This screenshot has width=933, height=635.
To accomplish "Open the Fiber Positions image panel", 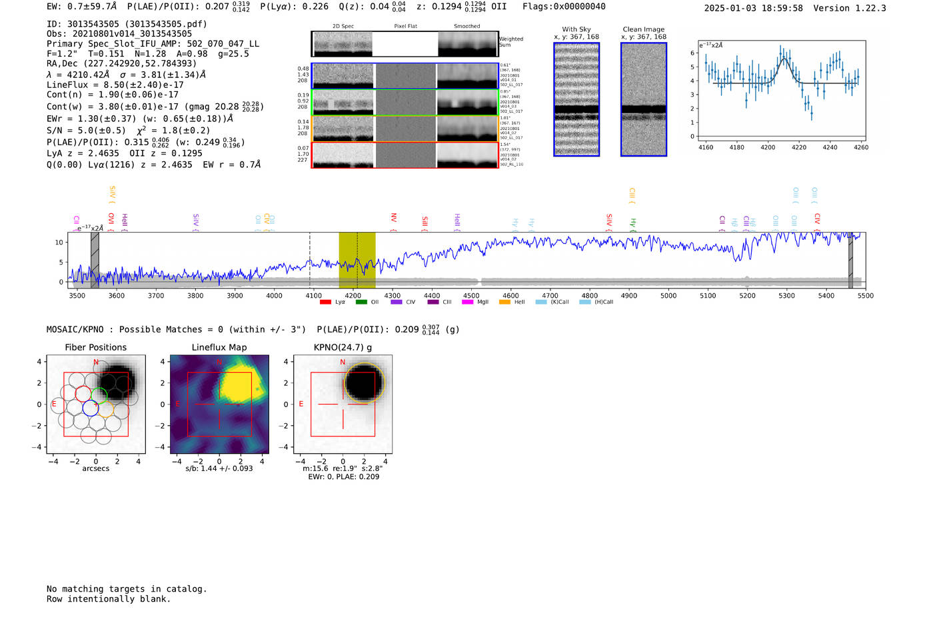I will click(96, 404).
